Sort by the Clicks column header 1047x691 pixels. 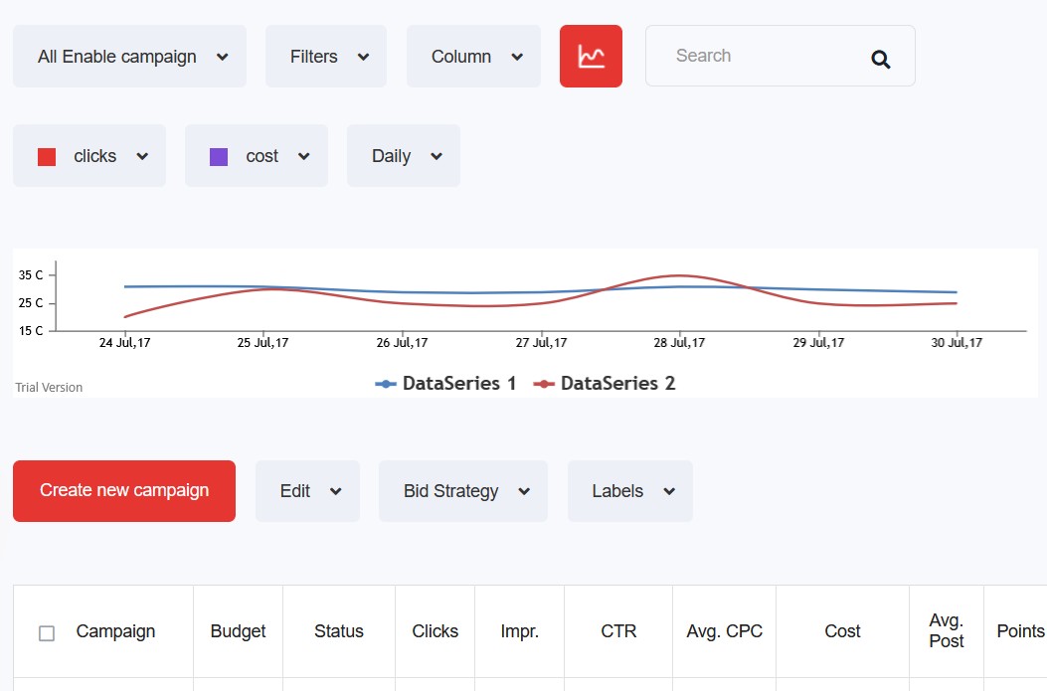[x=435, y=631]
